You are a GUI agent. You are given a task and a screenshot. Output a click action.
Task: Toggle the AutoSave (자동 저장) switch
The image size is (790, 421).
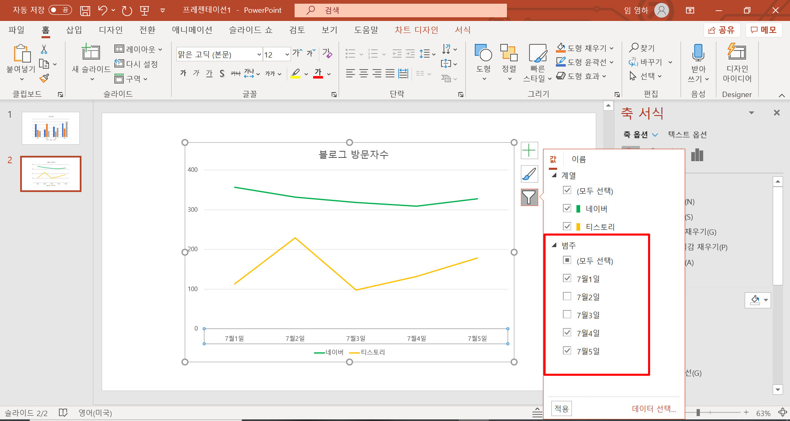point(60,10)
